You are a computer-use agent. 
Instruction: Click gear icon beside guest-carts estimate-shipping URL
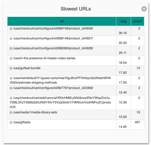(x=11, y=78)
